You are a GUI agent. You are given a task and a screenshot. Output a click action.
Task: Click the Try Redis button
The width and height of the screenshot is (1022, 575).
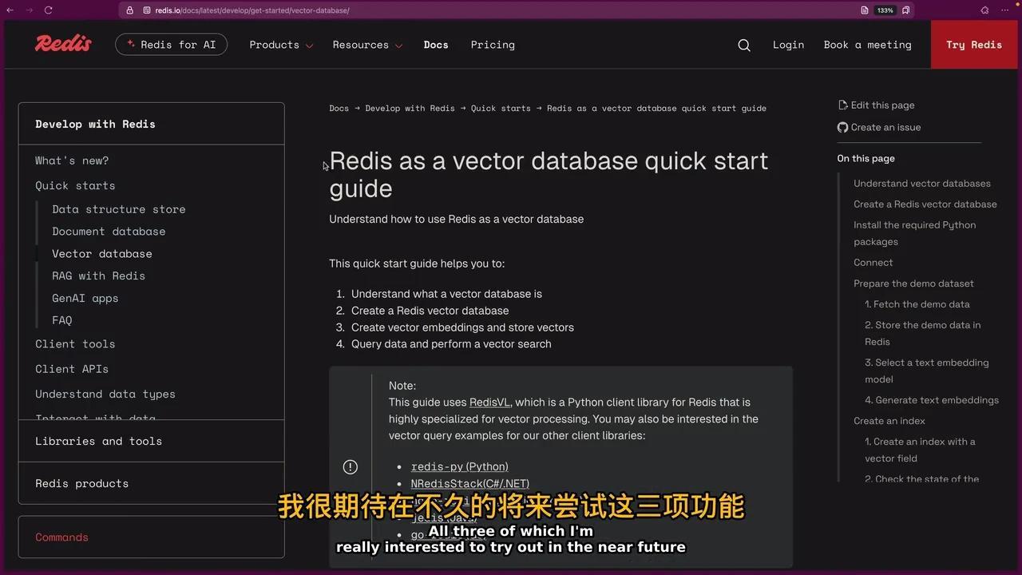click(x=973, y=45)
